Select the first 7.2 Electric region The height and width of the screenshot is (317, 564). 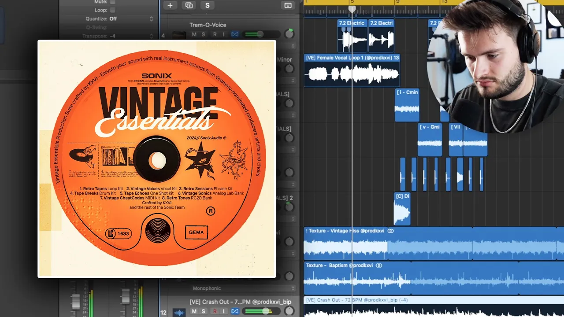point(352,36)
